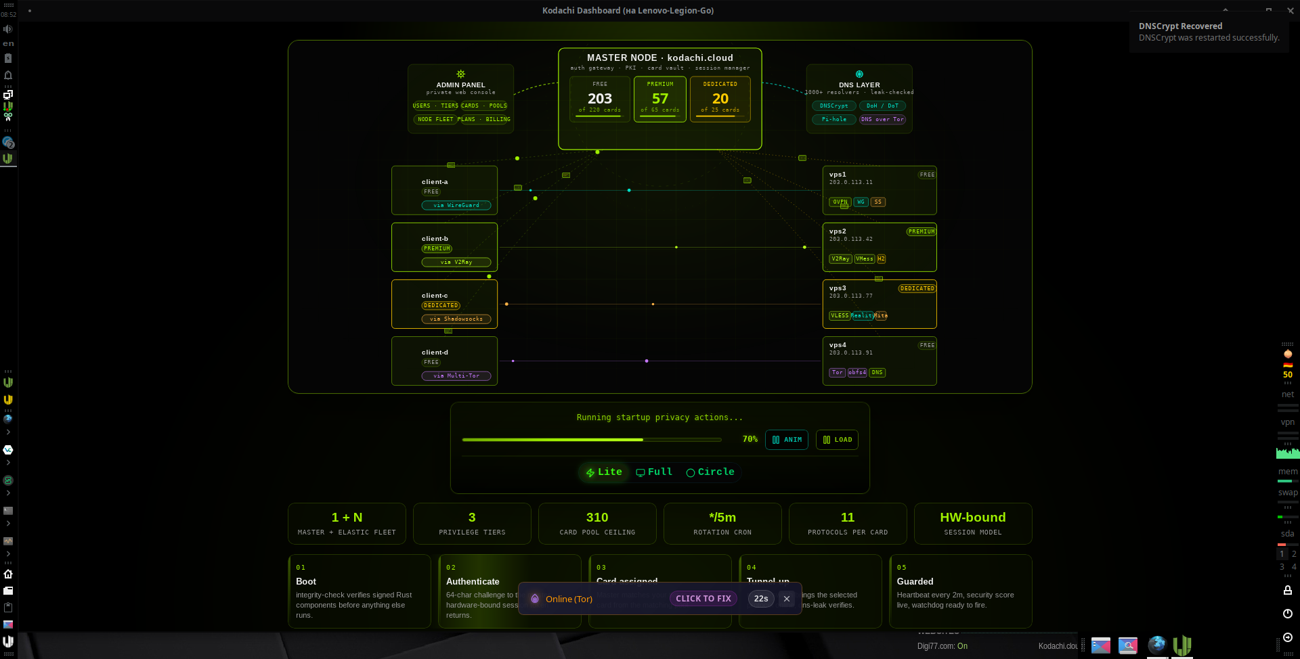This screenshot has height=659, width=1300.
Task: Expand the arrow below the waveform monitor icon
Action: (8, 554)
